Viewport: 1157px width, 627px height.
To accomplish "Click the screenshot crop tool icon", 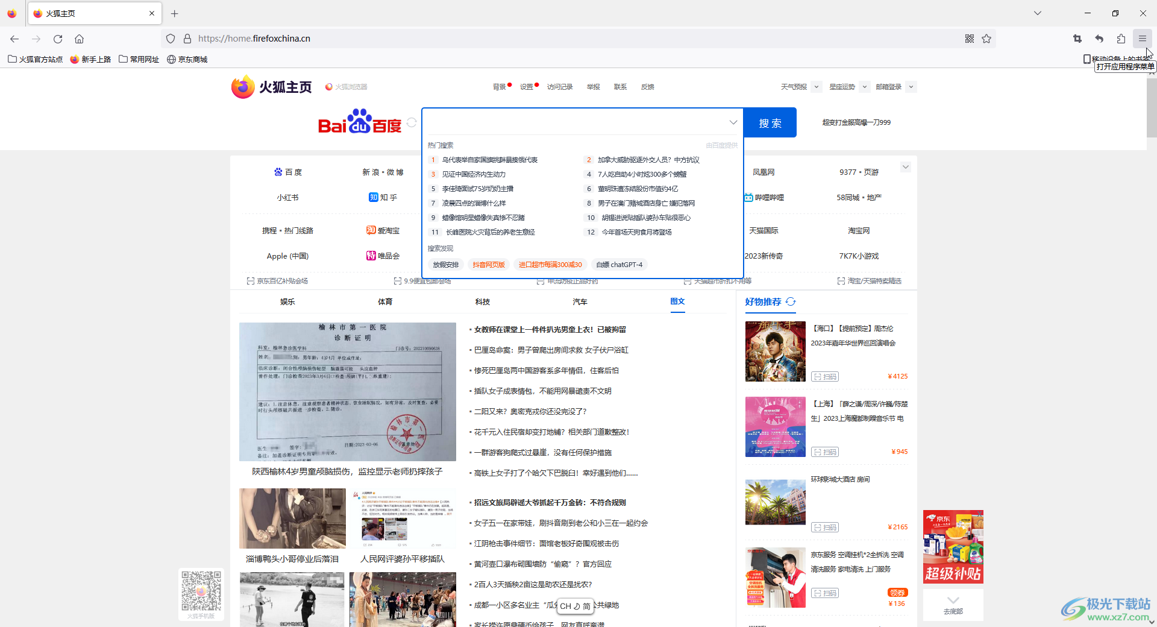I will pos(1077,39).
